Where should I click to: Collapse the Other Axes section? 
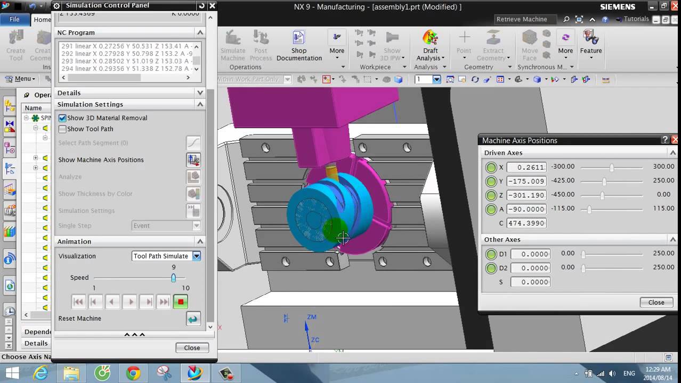pyautogui.click(x=672, y=240)
